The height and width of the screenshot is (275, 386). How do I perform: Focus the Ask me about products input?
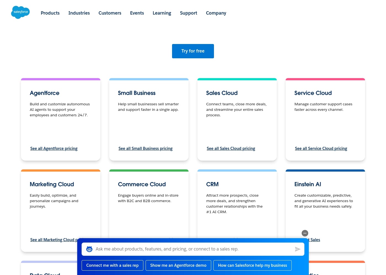point(193,249)
